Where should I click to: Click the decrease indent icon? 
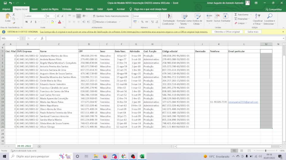(x=84, y=22)
